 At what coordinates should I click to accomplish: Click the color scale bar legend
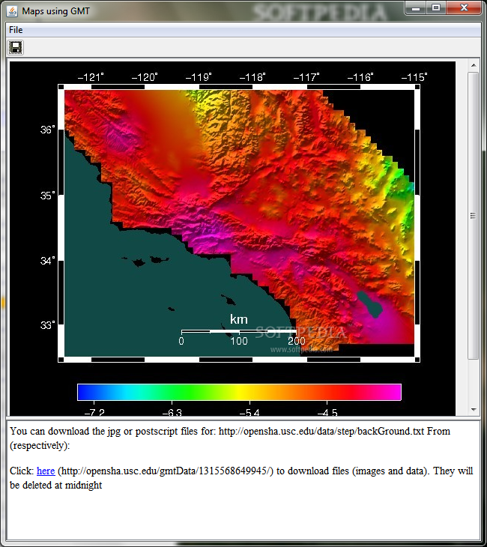pos(239,392)
